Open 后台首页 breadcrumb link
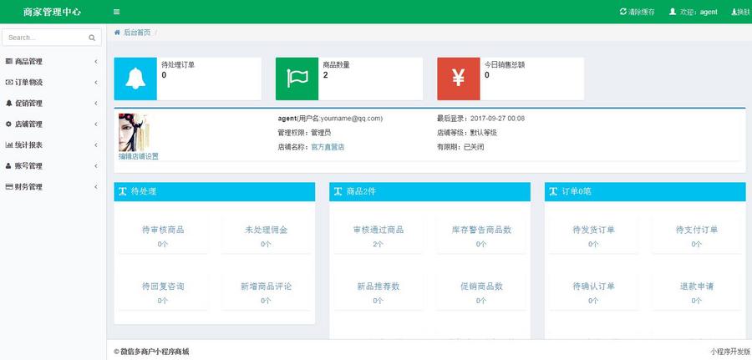Viewport: 752px width, 360px height. point(137,32)
